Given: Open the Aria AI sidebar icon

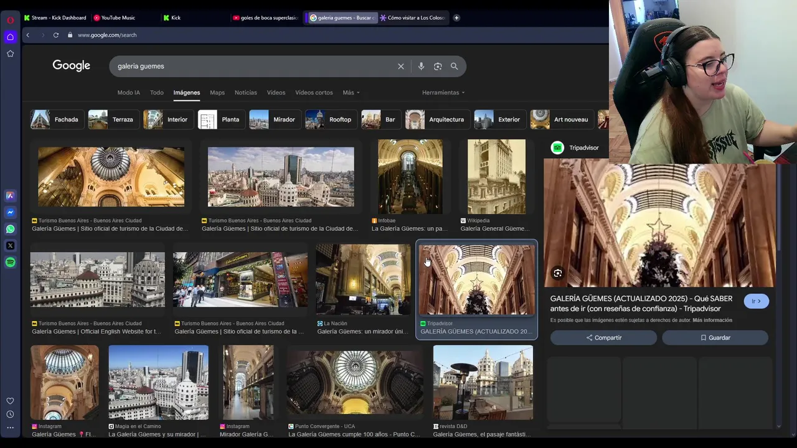Looking at the screenshot, I should [10, 195].
